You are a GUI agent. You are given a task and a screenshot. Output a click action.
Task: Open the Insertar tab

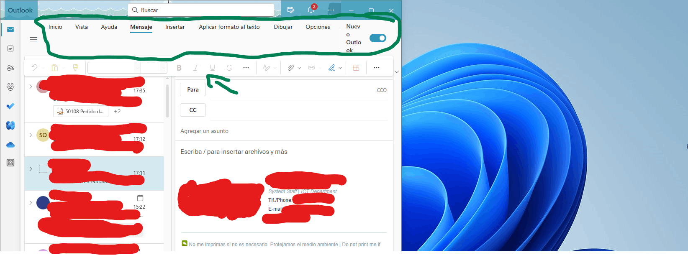(x=175, y=27)
